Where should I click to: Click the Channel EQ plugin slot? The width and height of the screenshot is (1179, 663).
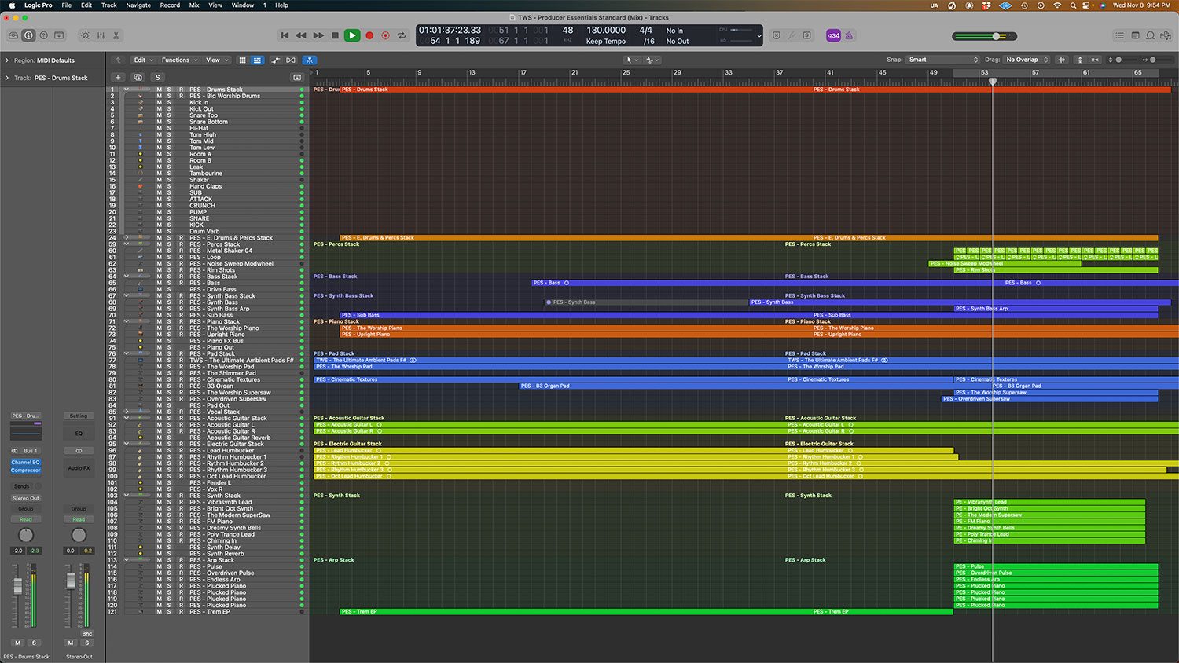pyautogui.click(x=25, y=463)
